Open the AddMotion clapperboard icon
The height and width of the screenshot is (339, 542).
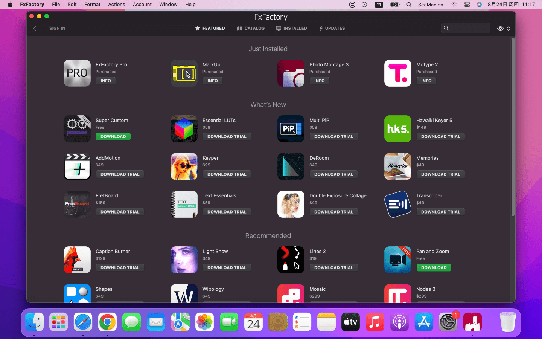pyautogui.click(x=77, y=166)
